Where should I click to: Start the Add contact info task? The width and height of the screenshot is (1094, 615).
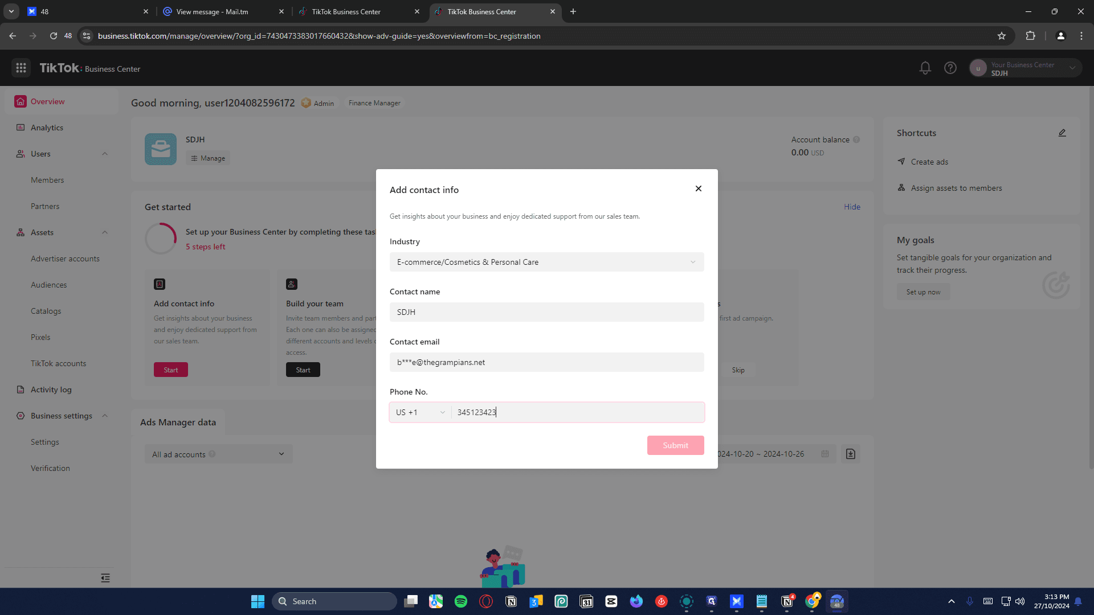coord(171,370)
